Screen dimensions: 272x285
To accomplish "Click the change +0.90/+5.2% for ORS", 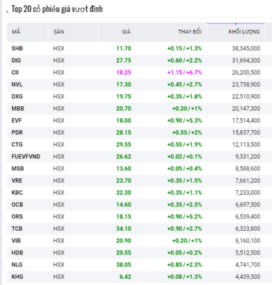I will point(184,217).
